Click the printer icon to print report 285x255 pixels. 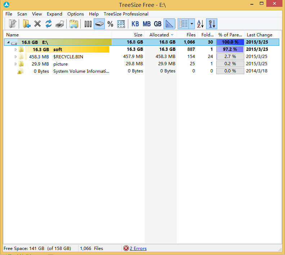60,24
